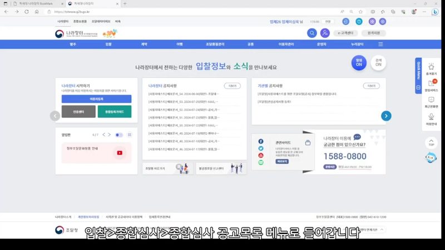445x250 pixels.
Task: Toggle the 알림판 auto-slide switch
Action: [x=119, y=135]
